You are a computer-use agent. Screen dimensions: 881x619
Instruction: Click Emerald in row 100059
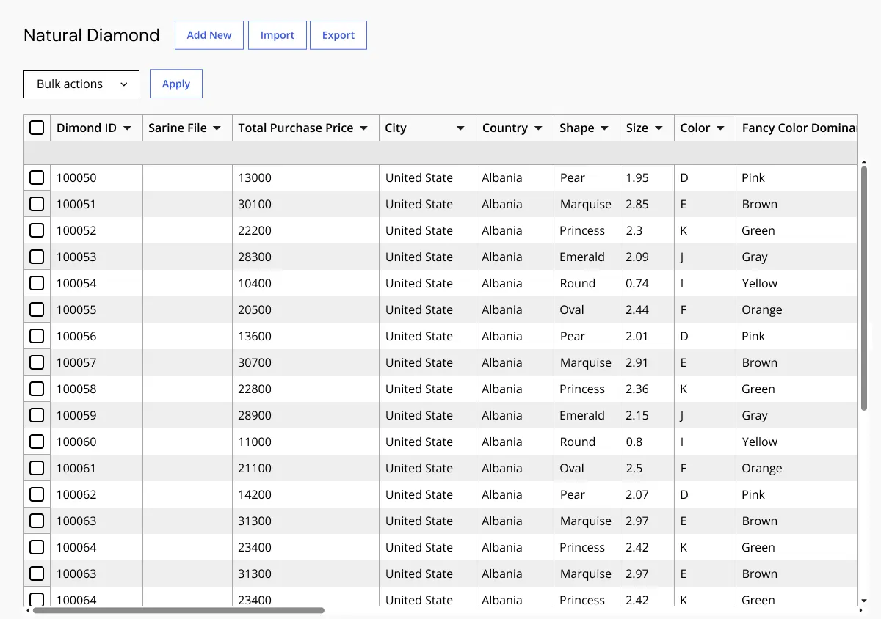click(582, 415)
